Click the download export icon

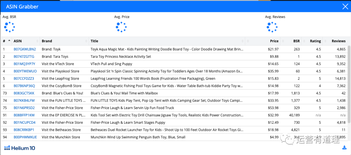(x=344, y=148)
